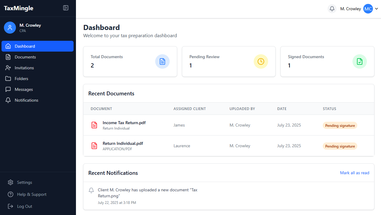The image size is (381, 215).
Task: Select the Dashboard menu item
Action: coord(25,46)
